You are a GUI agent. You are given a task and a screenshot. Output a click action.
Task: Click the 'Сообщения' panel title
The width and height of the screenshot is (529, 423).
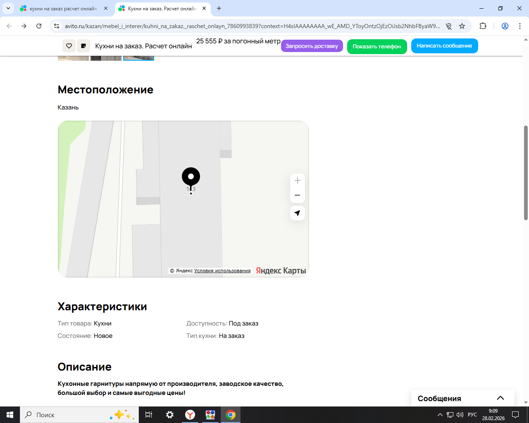click(x=439, y=399)
